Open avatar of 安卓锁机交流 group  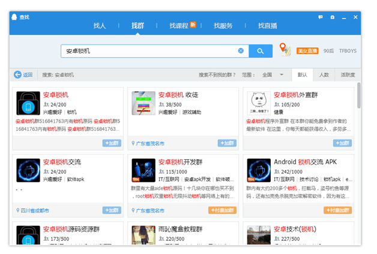[28, 171]
